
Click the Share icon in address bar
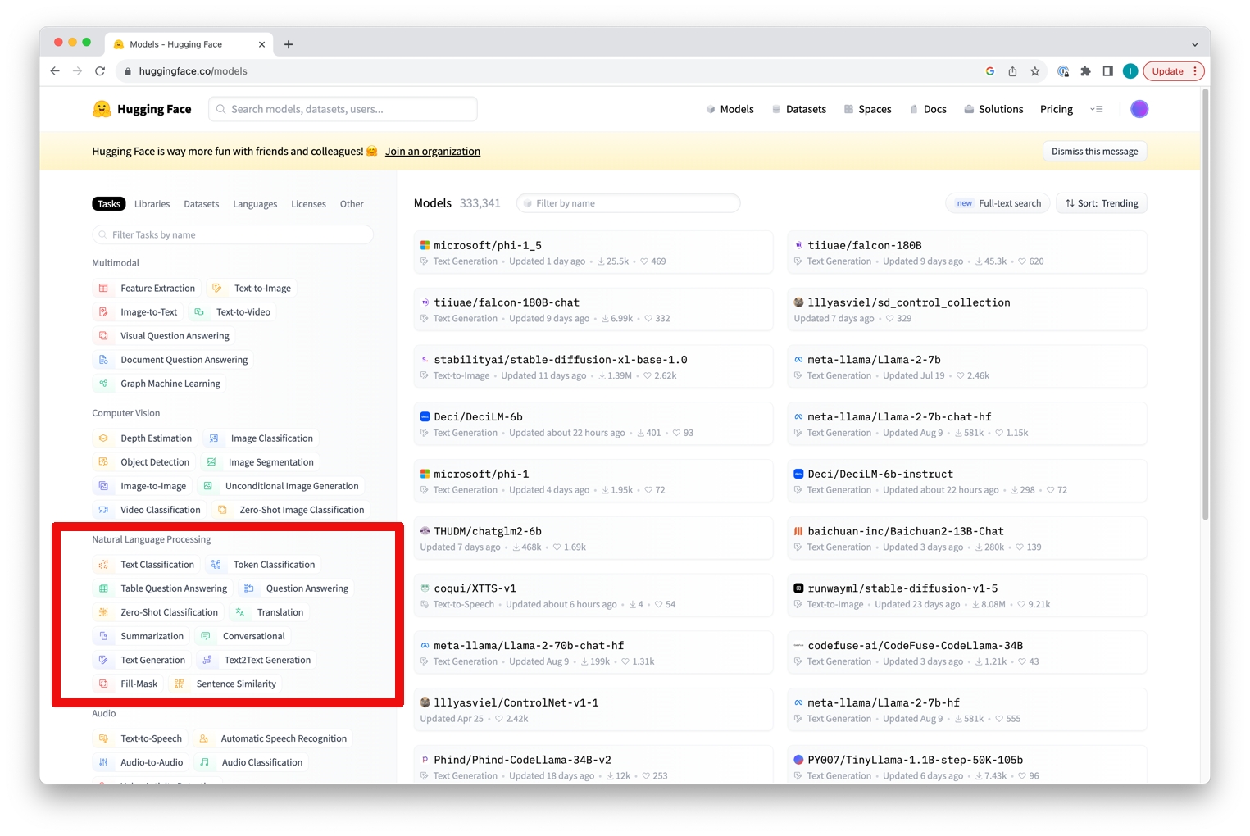(1012, 71)
